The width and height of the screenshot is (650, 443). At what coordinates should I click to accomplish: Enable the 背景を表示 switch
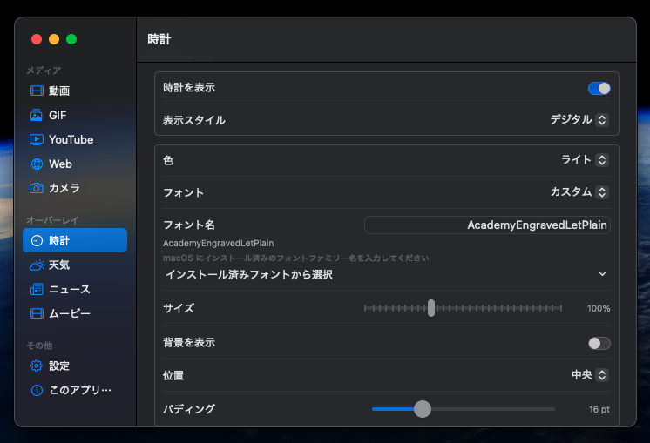599,343
